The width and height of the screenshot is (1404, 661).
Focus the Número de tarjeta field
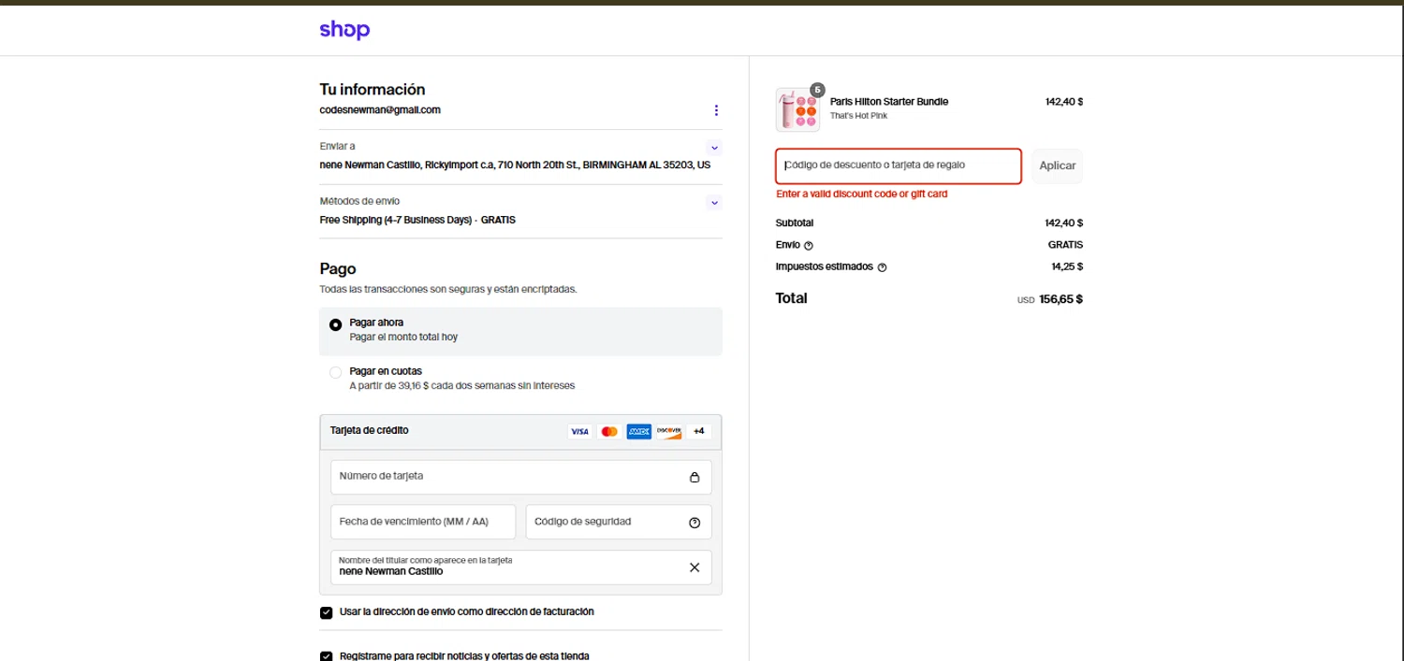point(520,477)
